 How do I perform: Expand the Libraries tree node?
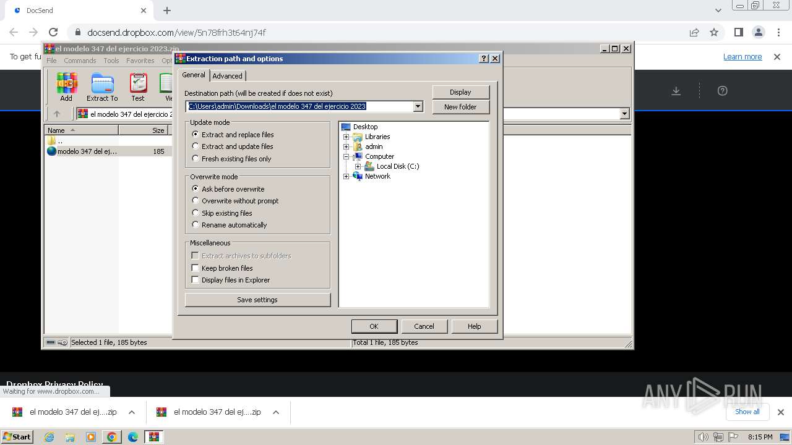pyautogui.click(x=346, y=137)
